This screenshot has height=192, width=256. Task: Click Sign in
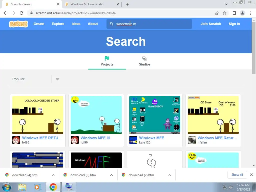(x=234, y=24)
